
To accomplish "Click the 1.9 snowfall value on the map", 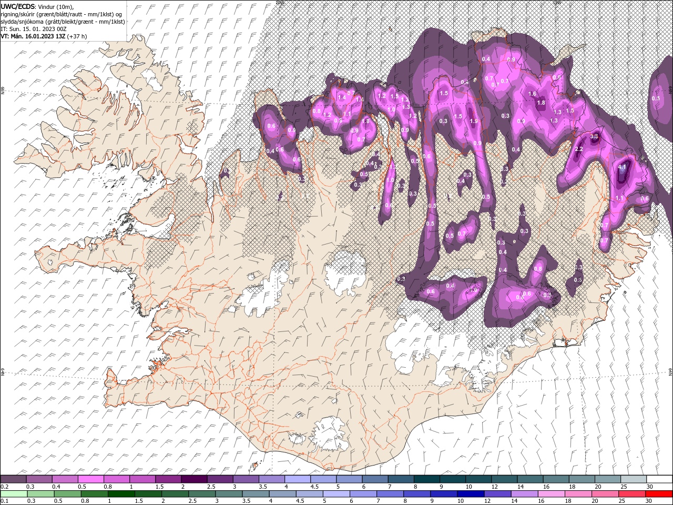I will click(x=474, y=121).
